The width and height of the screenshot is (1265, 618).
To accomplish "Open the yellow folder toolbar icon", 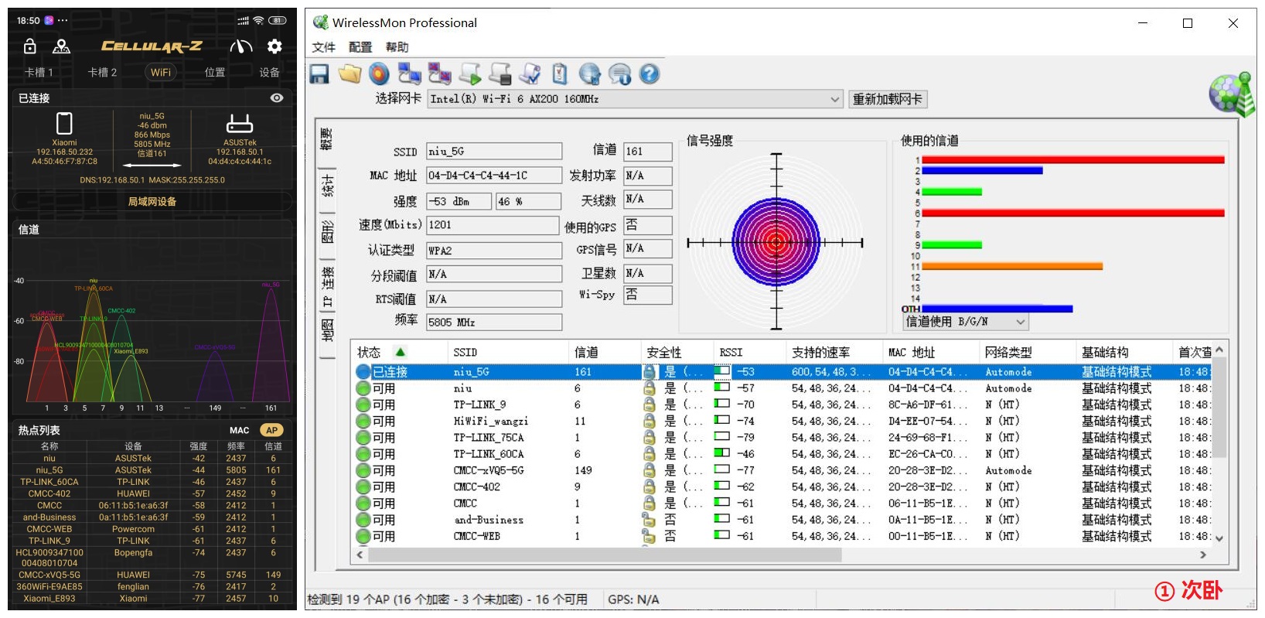I will click(x=349, y=74).
